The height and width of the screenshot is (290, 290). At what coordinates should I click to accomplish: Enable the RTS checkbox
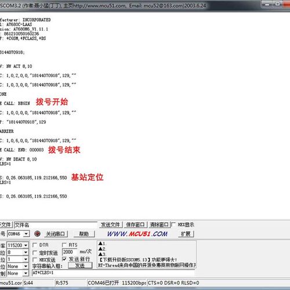tap(64, 245)
